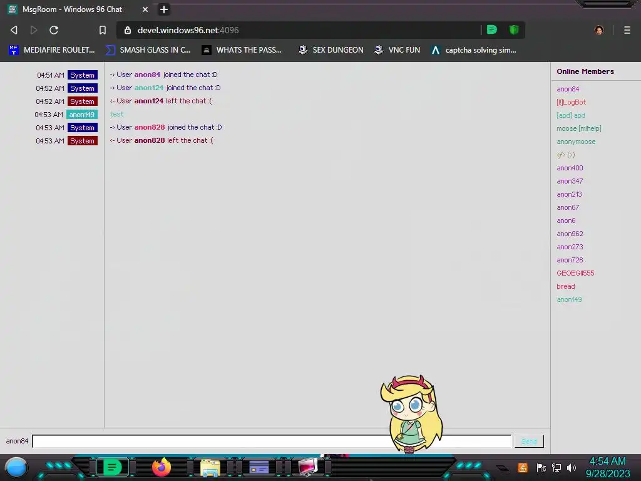Image resolution: width=641 pixels, height=481 pixels.
Task: Open the Start orb on taskbar
Action: point(16,467)
